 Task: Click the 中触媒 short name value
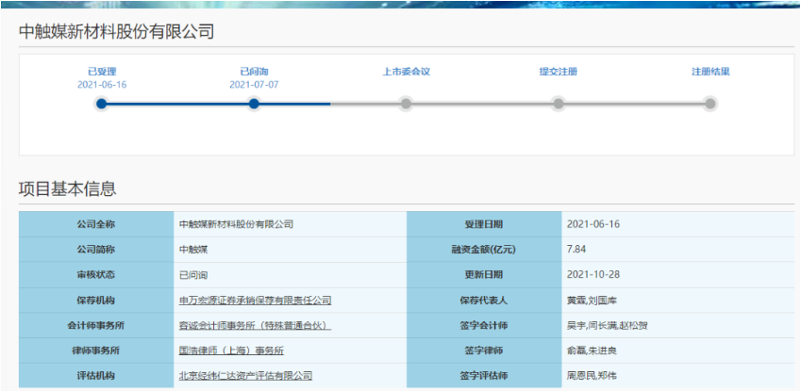(x=193, y=250)
